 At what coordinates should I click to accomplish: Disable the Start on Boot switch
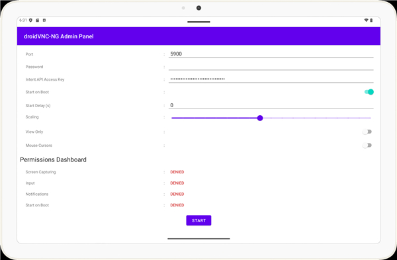(369, 92)
